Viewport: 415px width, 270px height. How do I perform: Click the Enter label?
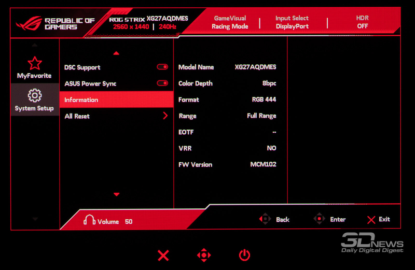click(x=338, y=219)
